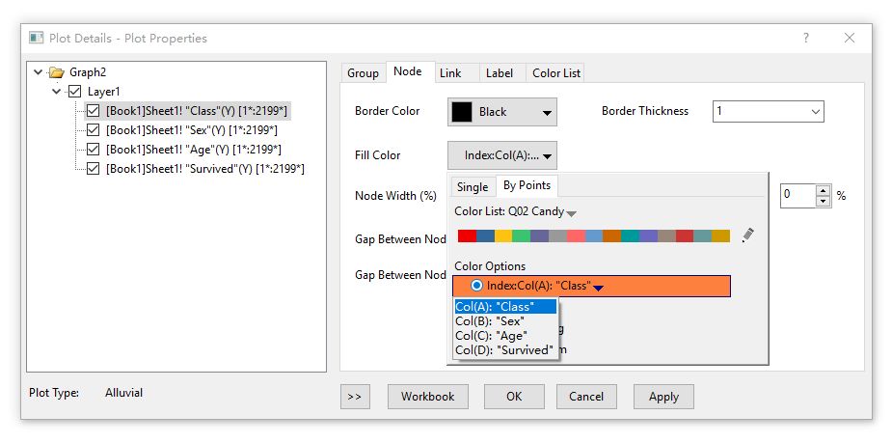Click the Apply button
The width and height of the screenshot is (892, 443).
pyautogui.click(x=663, y=397)
